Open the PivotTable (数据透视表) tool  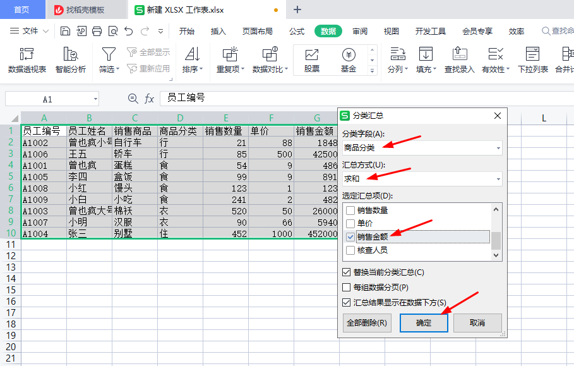pos(27,60)
